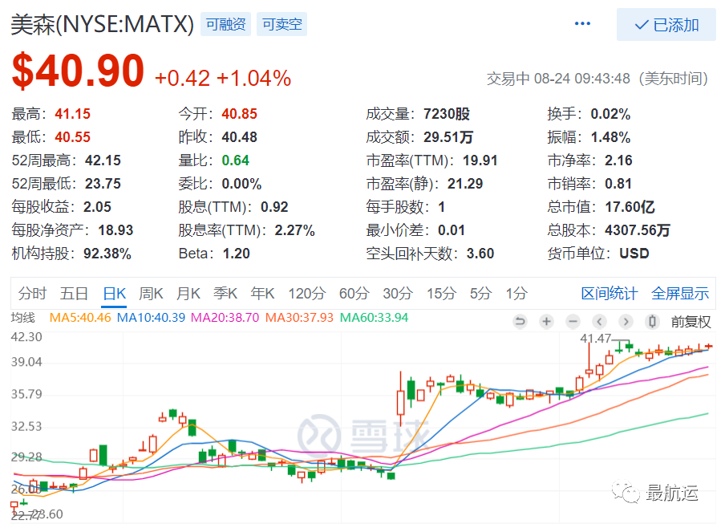Click the 量比 value 0.64
The height and width of the screenshot is (524, 721).
click(x=236, y=160)
